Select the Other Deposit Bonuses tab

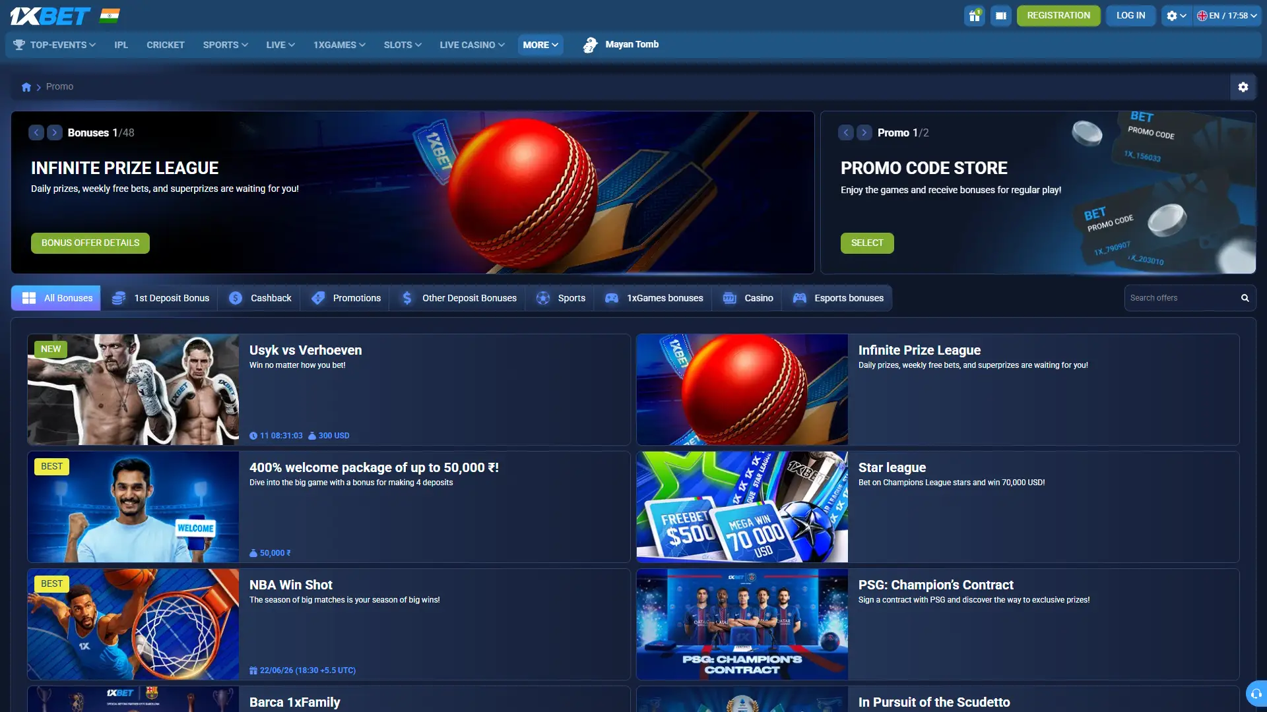(x=459, y=298)
